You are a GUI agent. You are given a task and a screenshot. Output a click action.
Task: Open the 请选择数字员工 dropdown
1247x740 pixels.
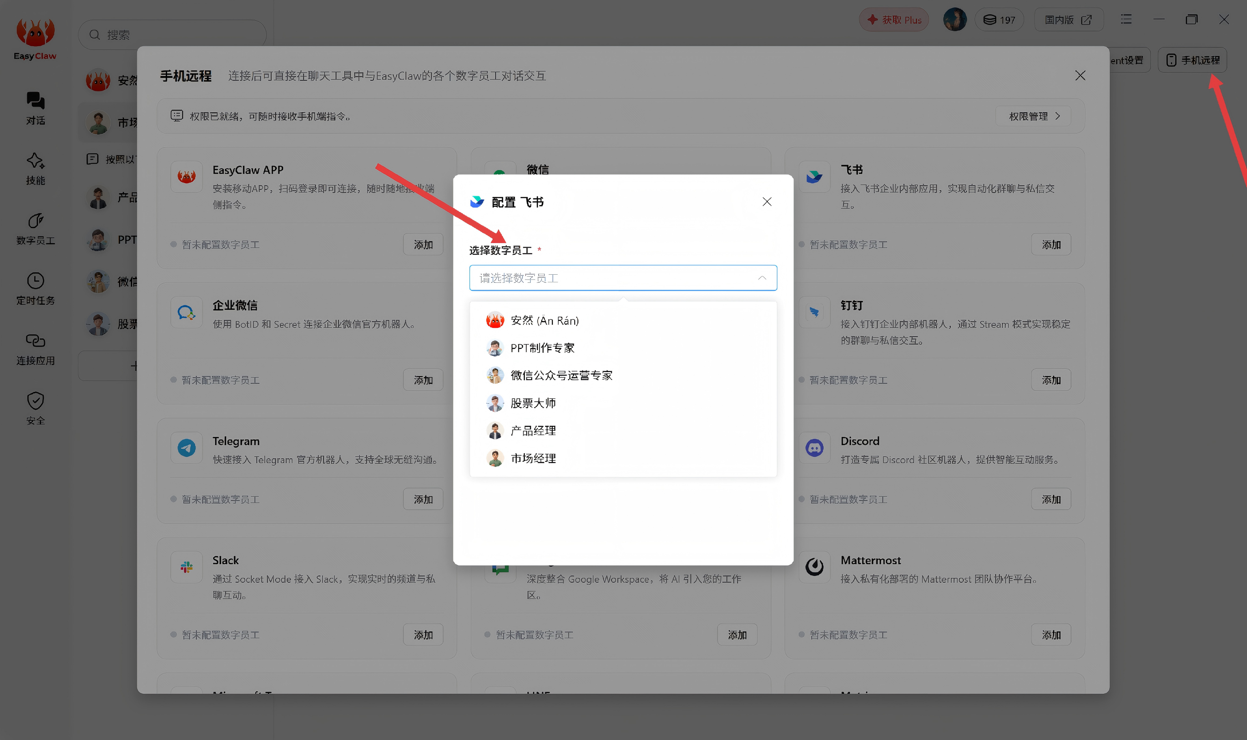point(623,278)
